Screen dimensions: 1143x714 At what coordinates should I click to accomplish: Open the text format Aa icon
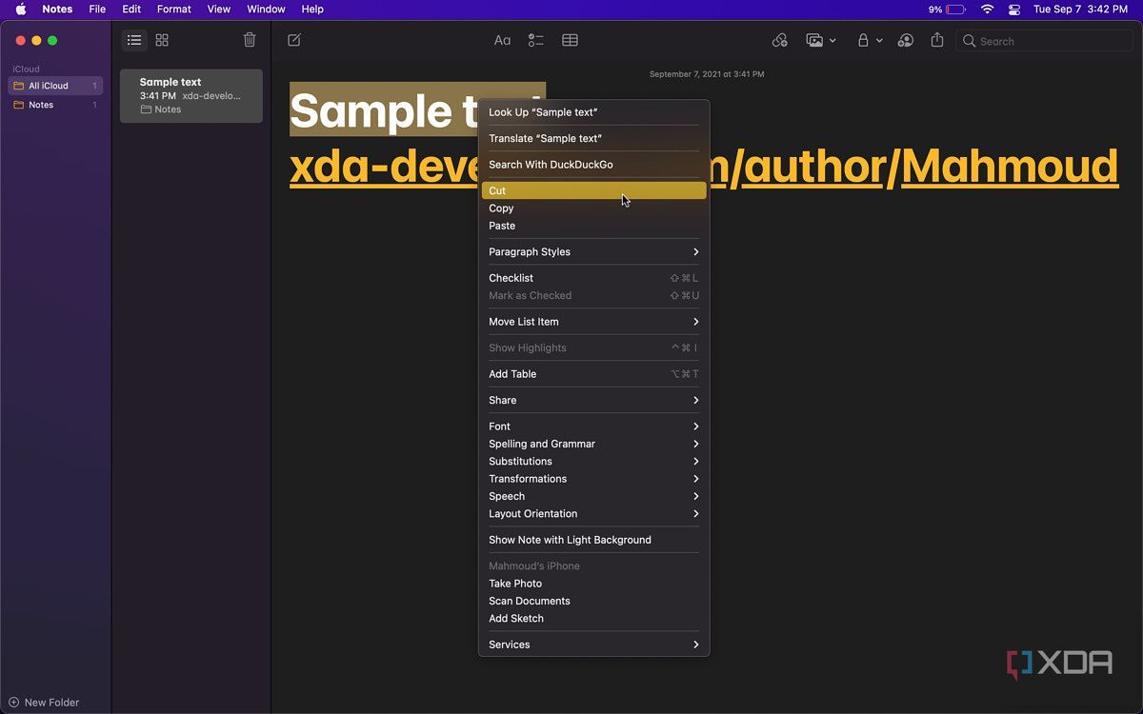coord(502,40)
